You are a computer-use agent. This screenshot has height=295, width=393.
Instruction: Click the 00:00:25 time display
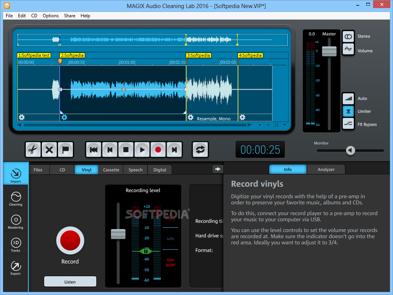pyautogui.click(x=260, y=149)
